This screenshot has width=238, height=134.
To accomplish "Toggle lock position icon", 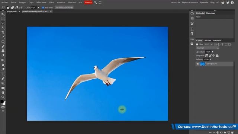I will click(214, 55).
